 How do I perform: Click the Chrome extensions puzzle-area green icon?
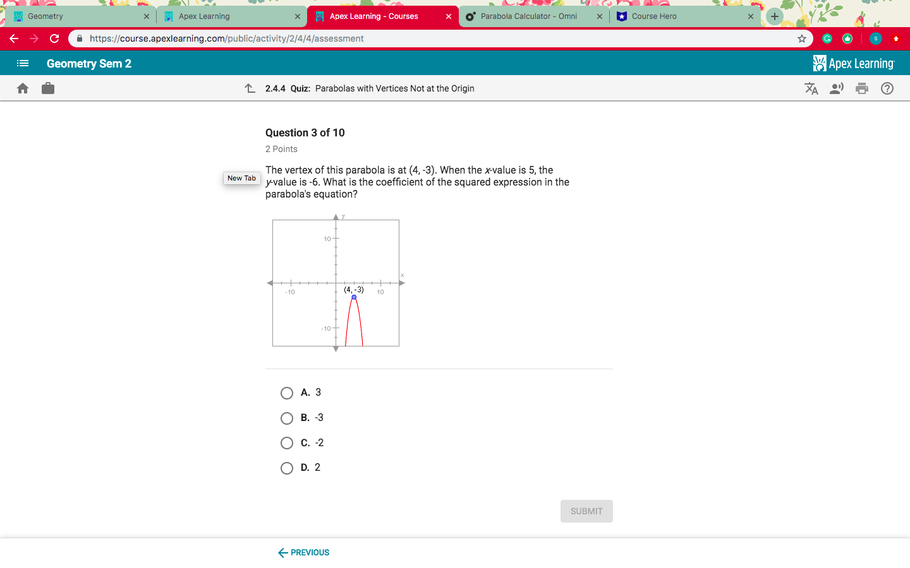[x=827, y=38]
